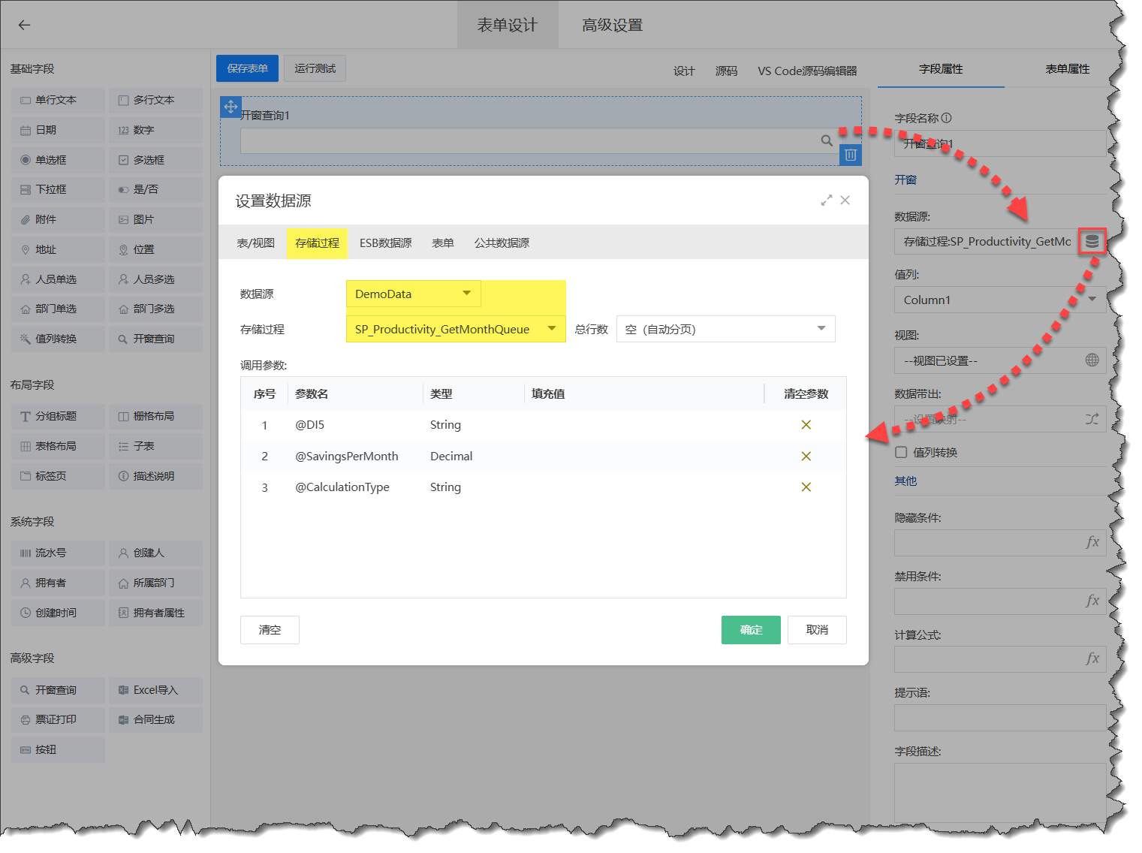Click the 提示语 input field
Screen dimensions: 1142x853
(999, 718)
